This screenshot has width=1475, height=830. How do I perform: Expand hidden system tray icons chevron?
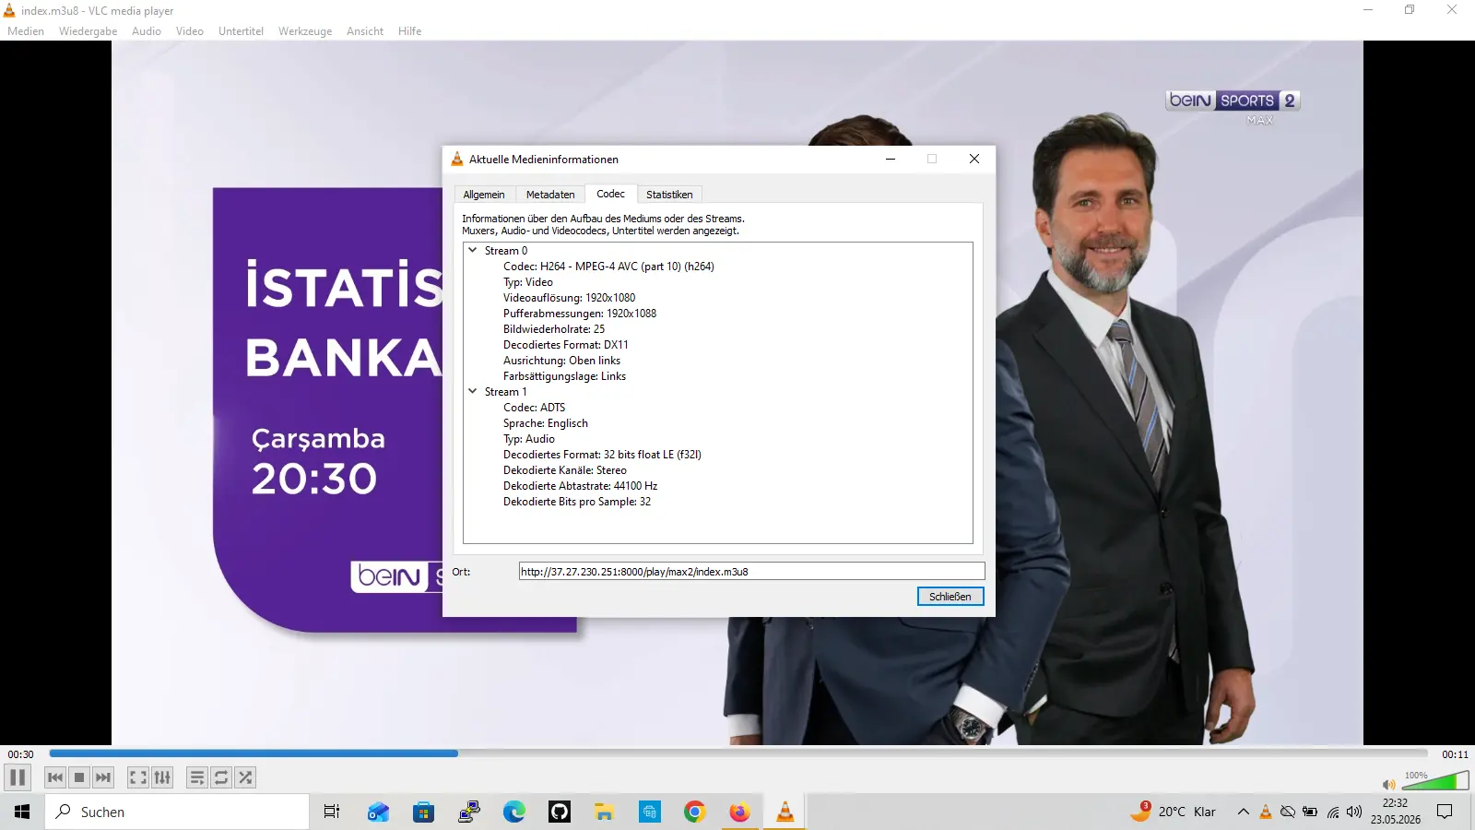[1243, 812]
